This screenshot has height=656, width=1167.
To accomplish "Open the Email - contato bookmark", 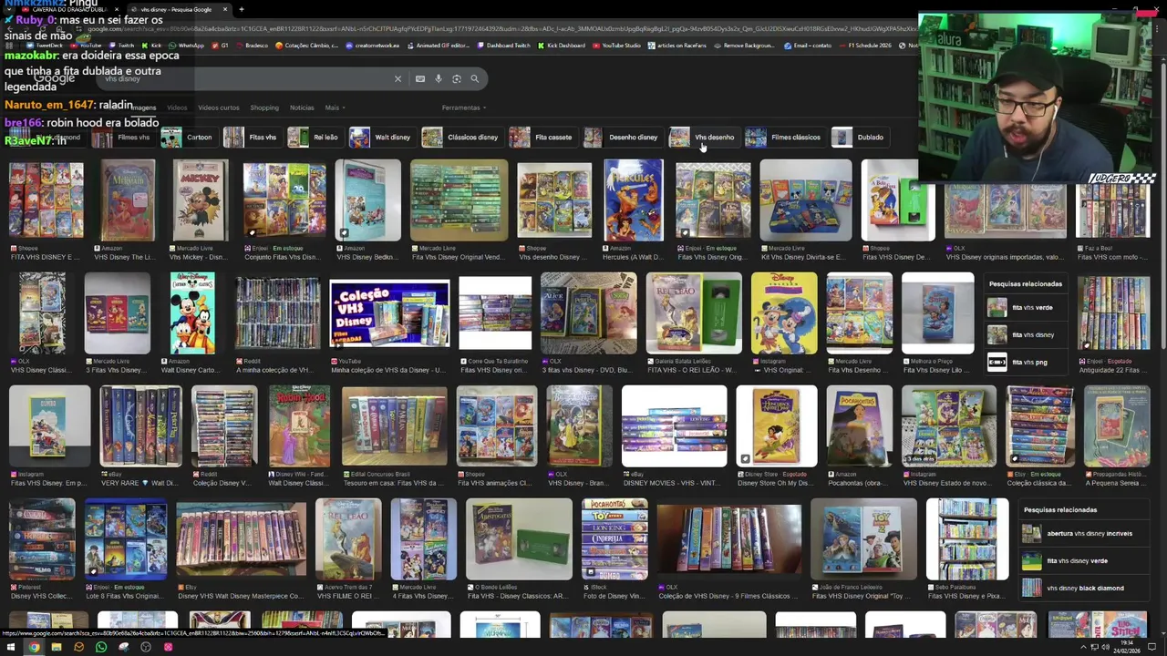I will [x=808, y=46].
